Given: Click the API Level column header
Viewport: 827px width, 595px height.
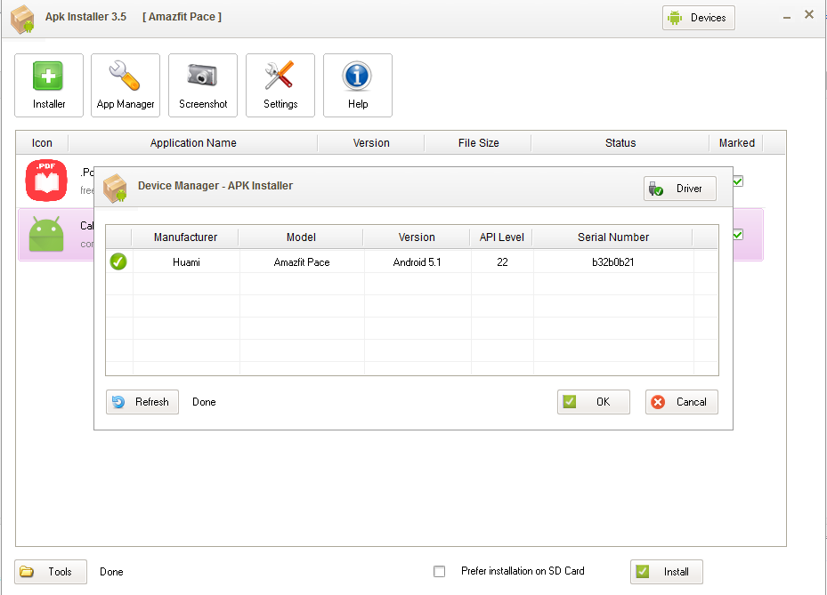Looking at the screenshot, I should tap(501, 237).
